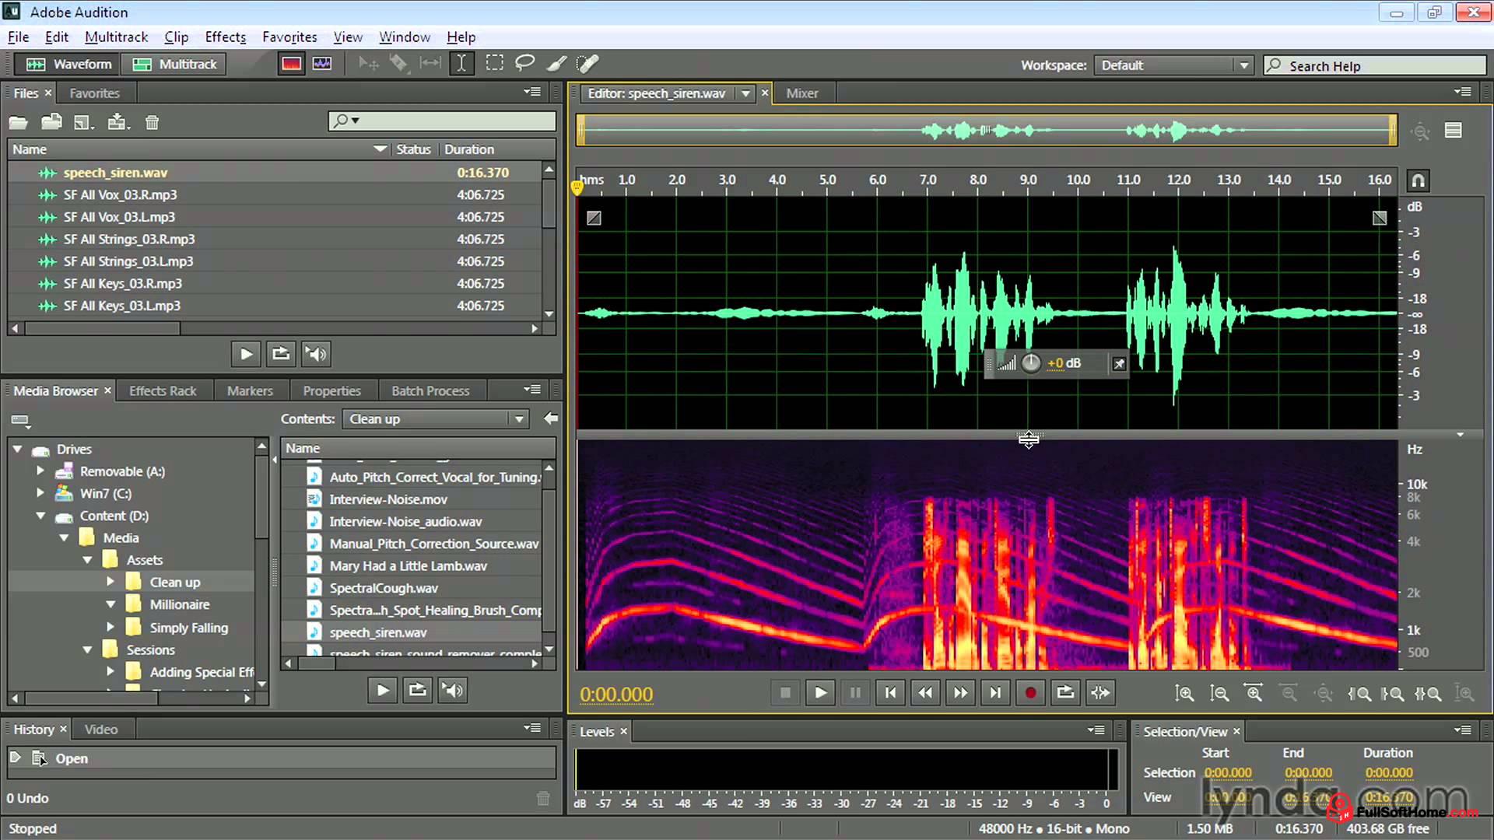Select the Spot Healing Brush tool
Image resolution: width=1494 pixels, height=840 pixels.
587,63
